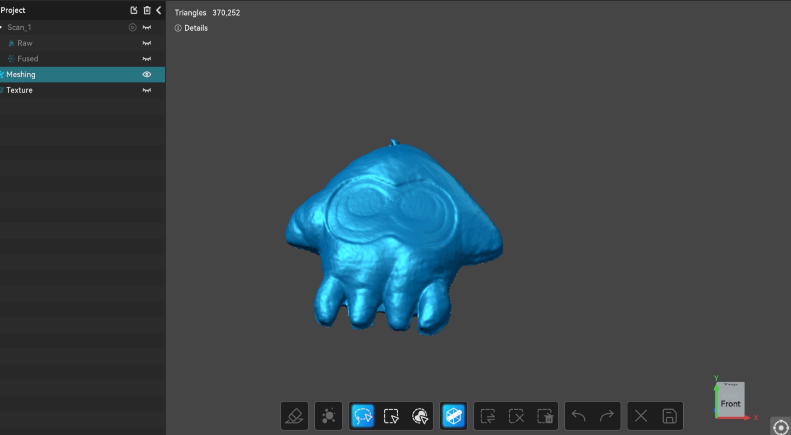Undo the last edit
The height and width of the screenshot is (435, 791).
click(579, 416)
